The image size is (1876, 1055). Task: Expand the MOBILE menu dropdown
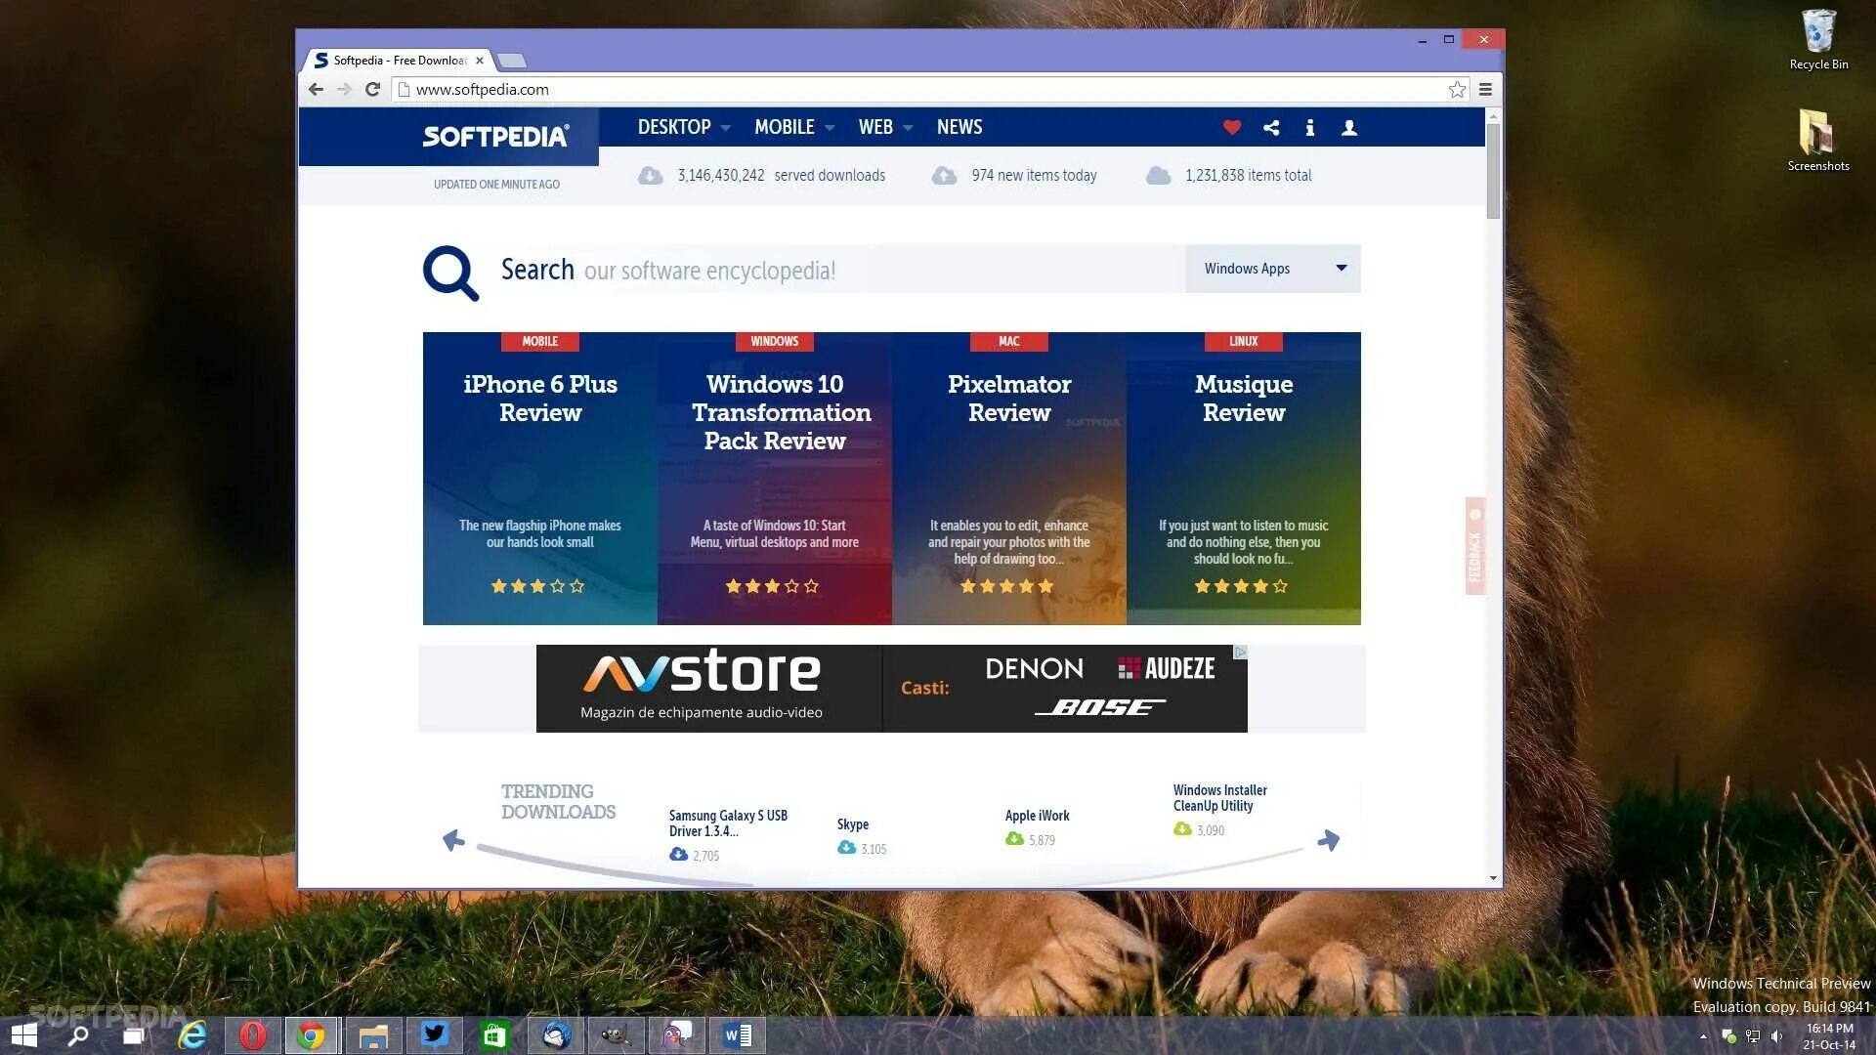pyautogui.click(x=793, y=127)
